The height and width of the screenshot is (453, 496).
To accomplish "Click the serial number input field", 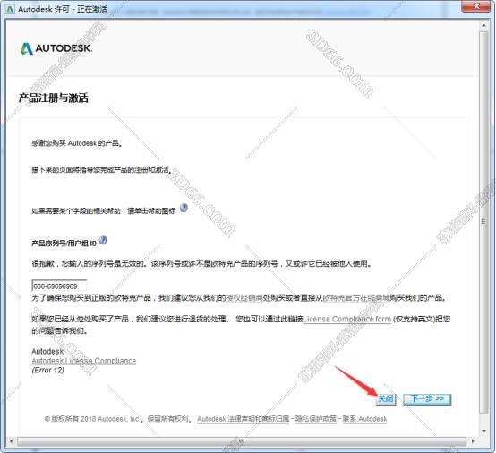I will coord(59,286).
